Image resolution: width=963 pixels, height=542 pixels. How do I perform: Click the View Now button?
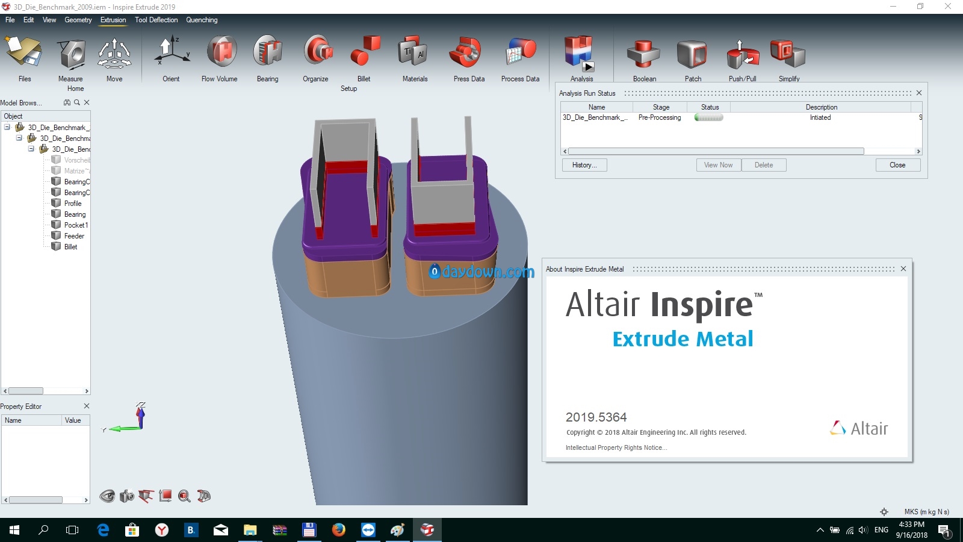[719, 165]
